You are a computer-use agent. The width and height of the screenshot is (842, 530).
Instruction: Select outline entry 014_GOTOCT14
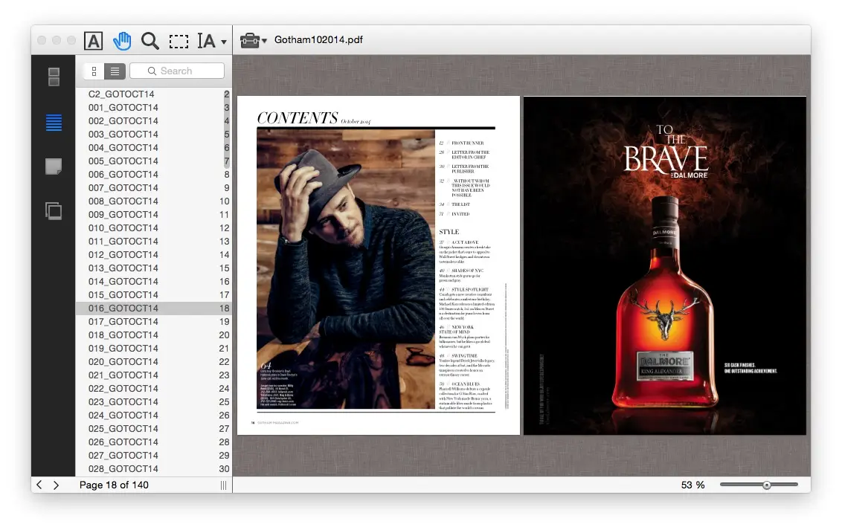153,282
